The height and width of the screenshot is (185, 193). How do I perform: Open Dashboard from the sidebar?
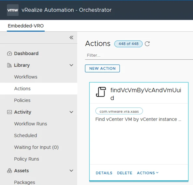click(26, 53)
